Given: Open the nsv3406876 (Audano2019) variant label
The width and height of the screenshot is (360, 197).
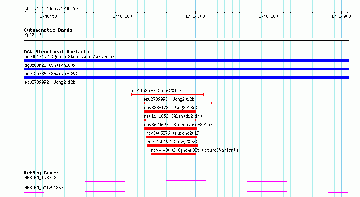Looking at the screenshot, I should 174,133.
